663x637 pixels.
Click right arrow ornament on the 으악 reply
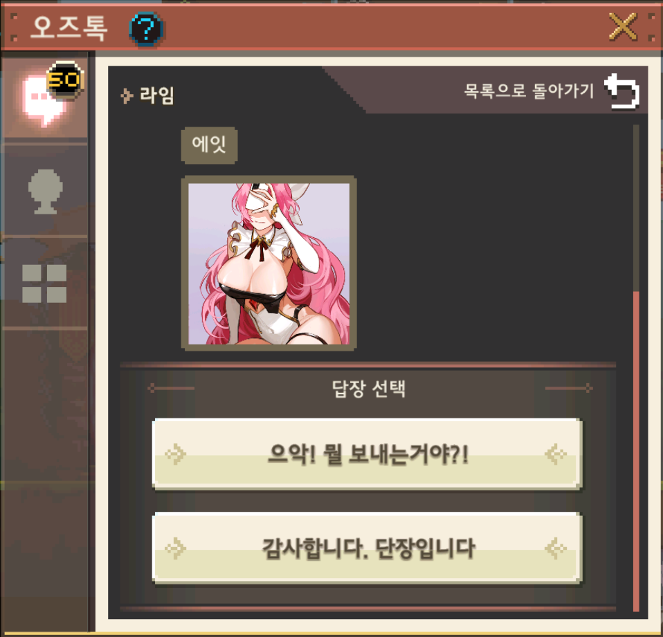pos(556,454)
